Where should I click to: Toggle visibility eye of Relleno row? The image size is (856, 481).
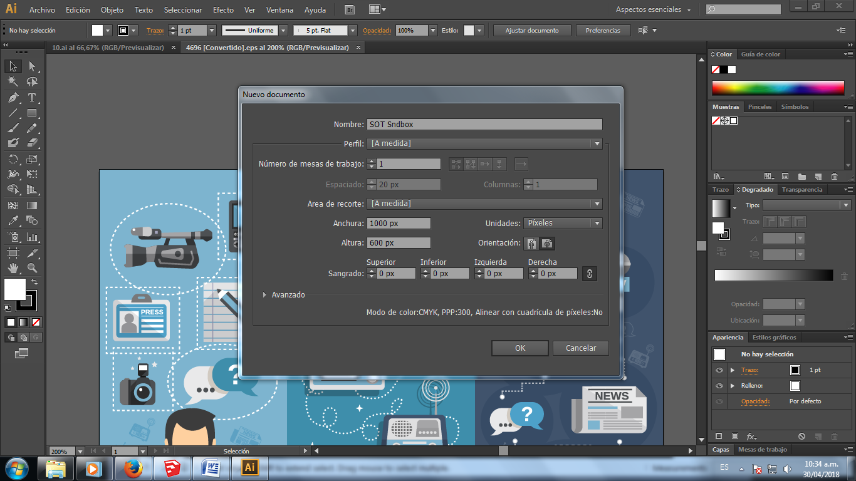719,386
